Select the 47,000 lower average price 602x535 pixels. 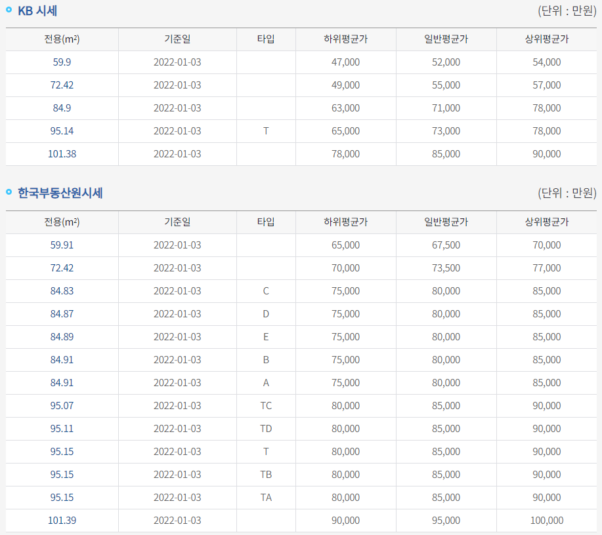pyautogui.click(x=345, y=62)
